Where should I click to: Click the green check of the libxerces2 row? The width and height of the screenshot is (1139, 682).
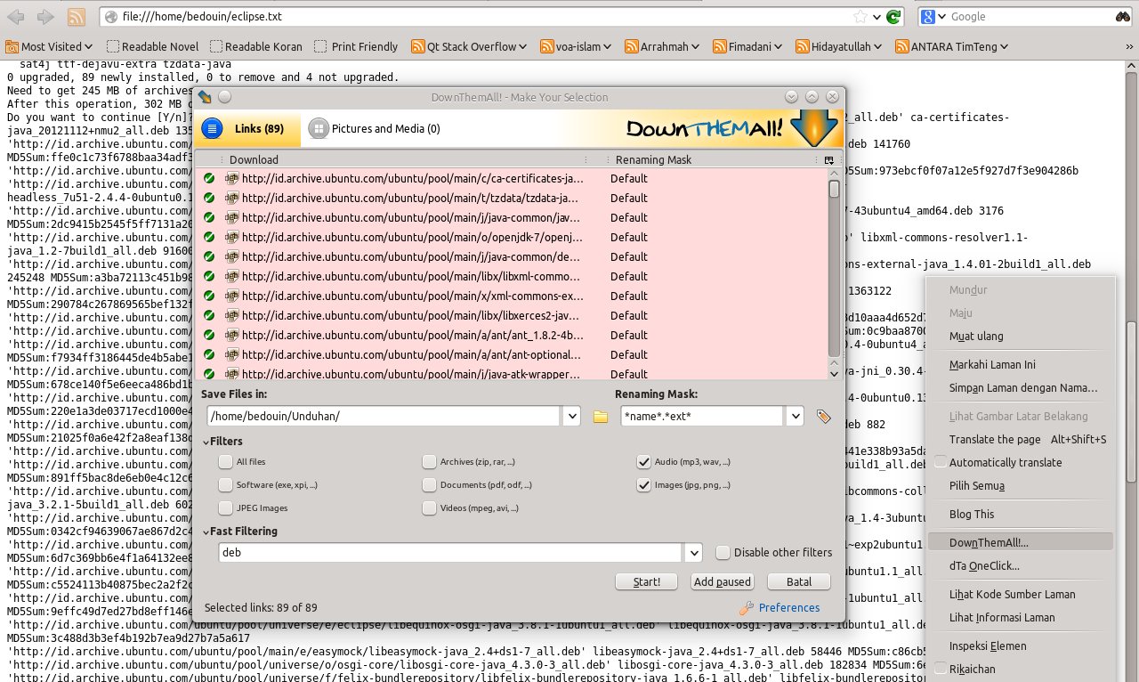coord(209,315)
